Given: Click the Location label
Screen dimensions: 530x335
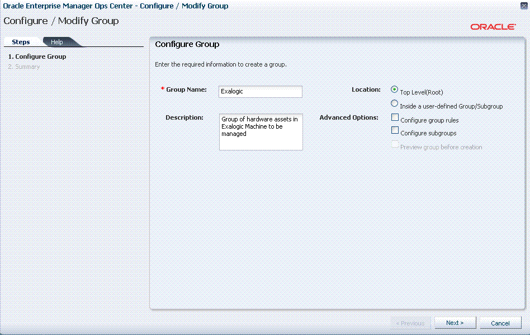Looking at the screenshot, I should click(366, 89).
